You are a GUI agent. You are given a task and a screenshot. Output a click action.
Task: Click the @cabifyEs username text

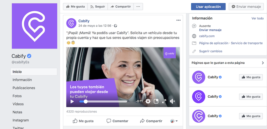coord(20,62)
